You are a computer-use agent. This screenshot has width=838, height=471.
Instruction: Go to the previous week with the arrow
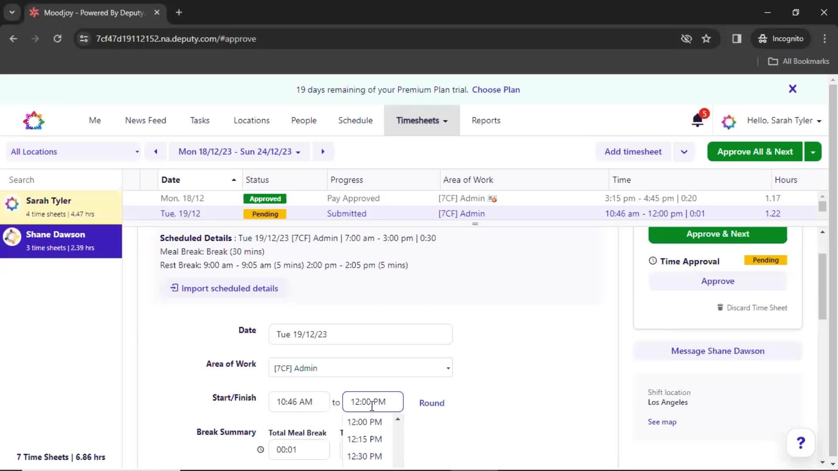click(x=156, y=152)
